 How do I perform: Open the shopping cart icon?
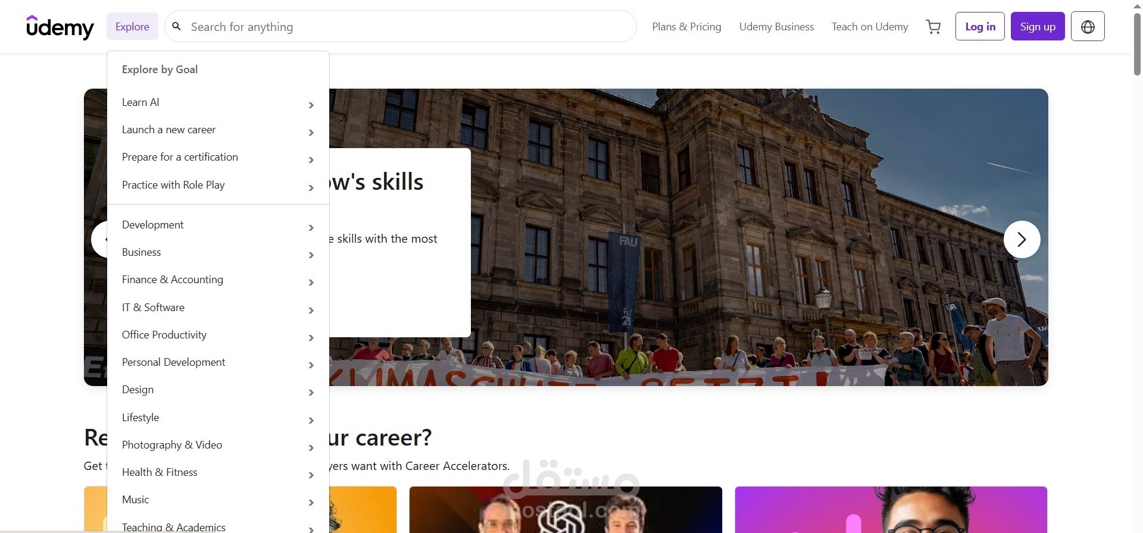(933, 27)
